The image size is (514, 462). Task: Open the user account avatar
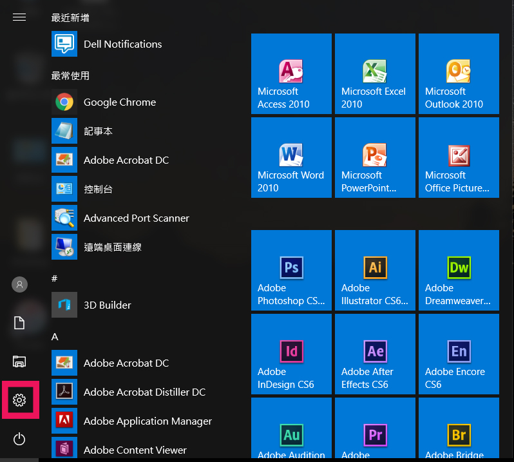pos(20,284)
